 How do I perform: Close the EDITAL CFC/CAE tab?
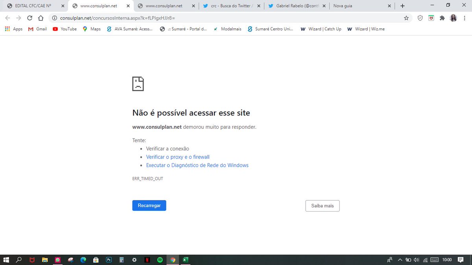(x=63, y=6)
